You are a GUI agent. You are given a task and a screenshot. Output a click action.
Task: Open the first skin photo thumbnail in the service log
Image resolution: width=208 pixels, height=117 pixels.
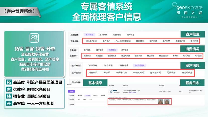160,102
